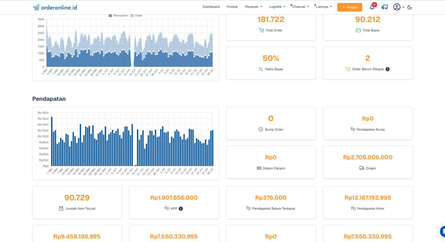Toggle dark mode moon icon

coord(410,7)
